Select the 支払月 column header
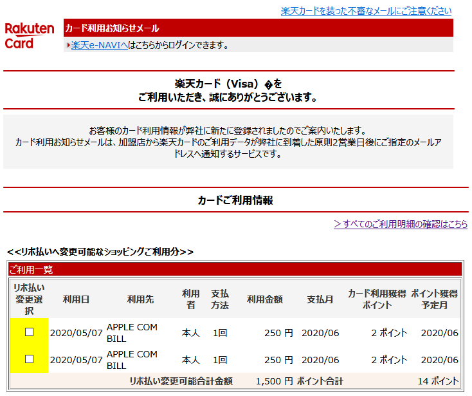Image resolution: width=472 pixels, height=396 pixels. click(320, 299)
